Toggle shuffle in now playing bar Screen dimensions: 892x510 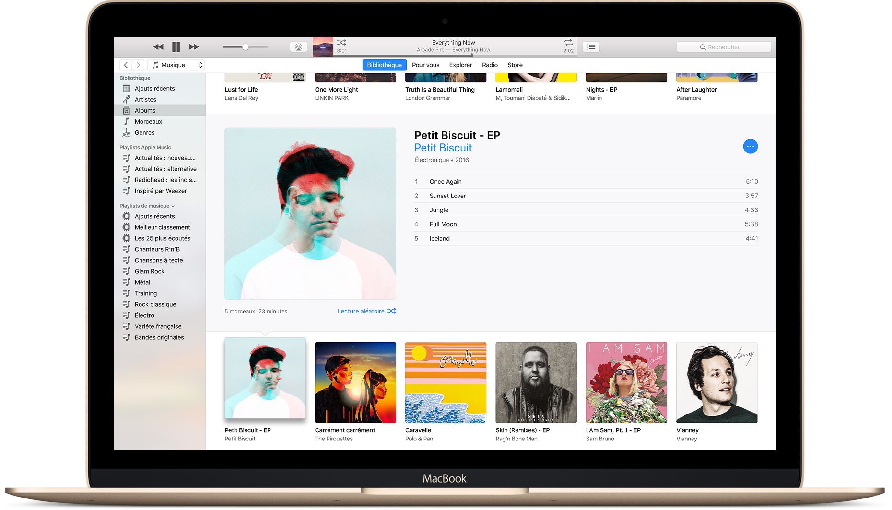point(341,43)
